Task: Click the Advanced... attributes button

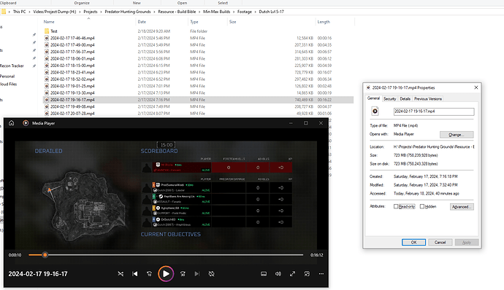Action: coord(462,207)
